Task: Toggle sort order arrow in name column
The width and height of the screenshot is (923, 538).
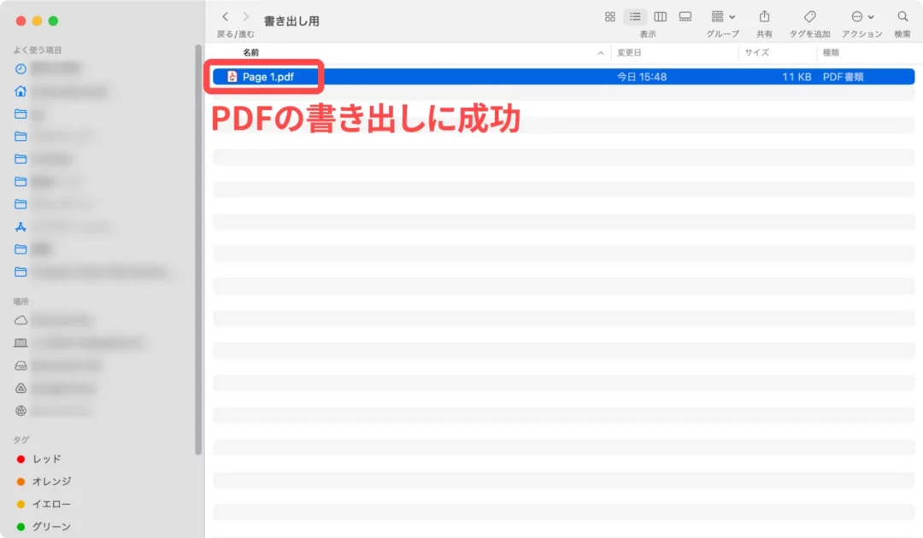Action: 601,53
